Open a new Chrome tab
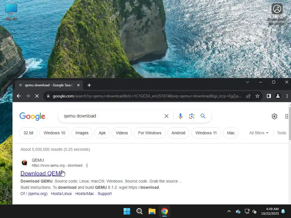This screenshot has width=291, height=218. (89, 85)
